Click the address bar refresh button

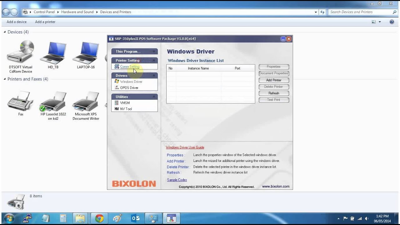click(x=322, y=12)
